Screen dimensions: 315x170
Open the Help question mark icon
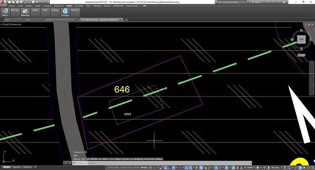tap(284, 2)
